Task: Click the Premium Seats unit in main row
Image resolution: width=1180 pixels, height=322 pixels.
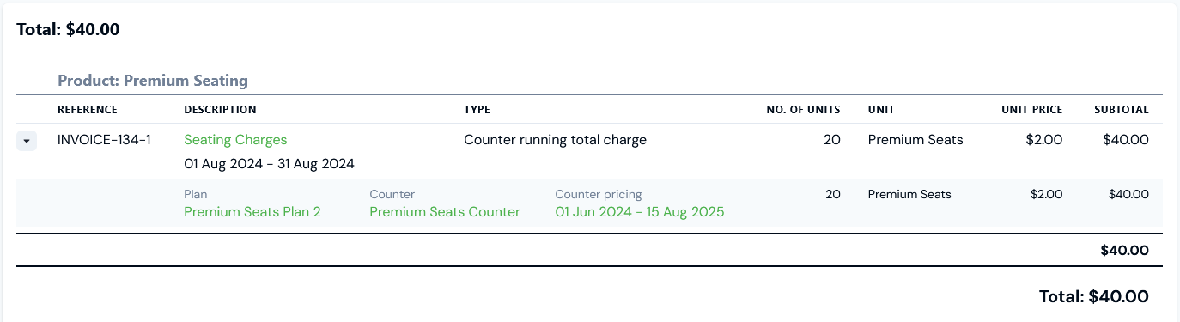Action: click(x=915, y=139)
